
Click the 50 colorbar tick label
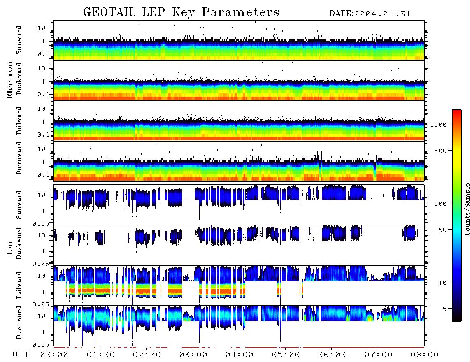(442, 230)
